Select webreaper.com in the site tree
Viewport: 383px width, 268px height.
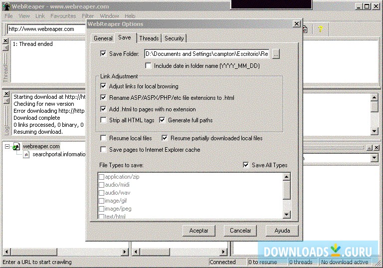[41, 146]
